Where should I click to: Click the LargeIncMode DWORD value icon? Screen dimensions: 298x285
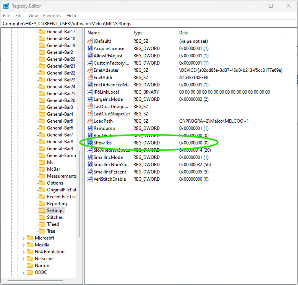pyautogui.click(x=90, y=99)
